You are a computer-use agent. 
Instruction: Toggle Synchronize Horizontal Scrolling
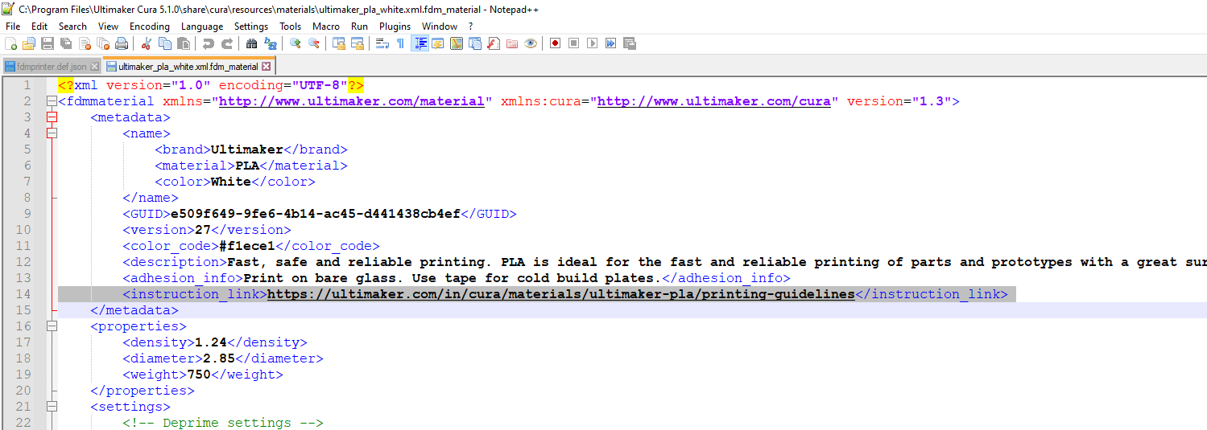358,43
